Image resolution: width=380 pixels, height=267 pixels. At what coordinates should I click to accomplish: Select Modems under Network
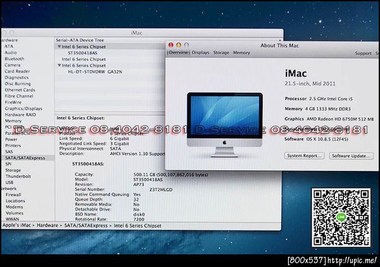[x=15, y=207]
